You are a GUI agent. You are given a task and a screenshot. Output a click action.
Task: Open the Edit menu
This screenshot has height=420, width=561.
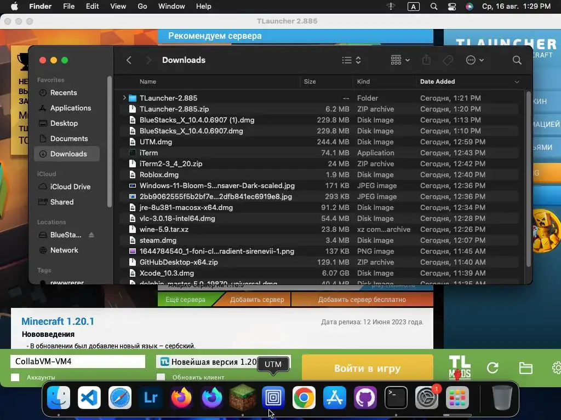92,7
